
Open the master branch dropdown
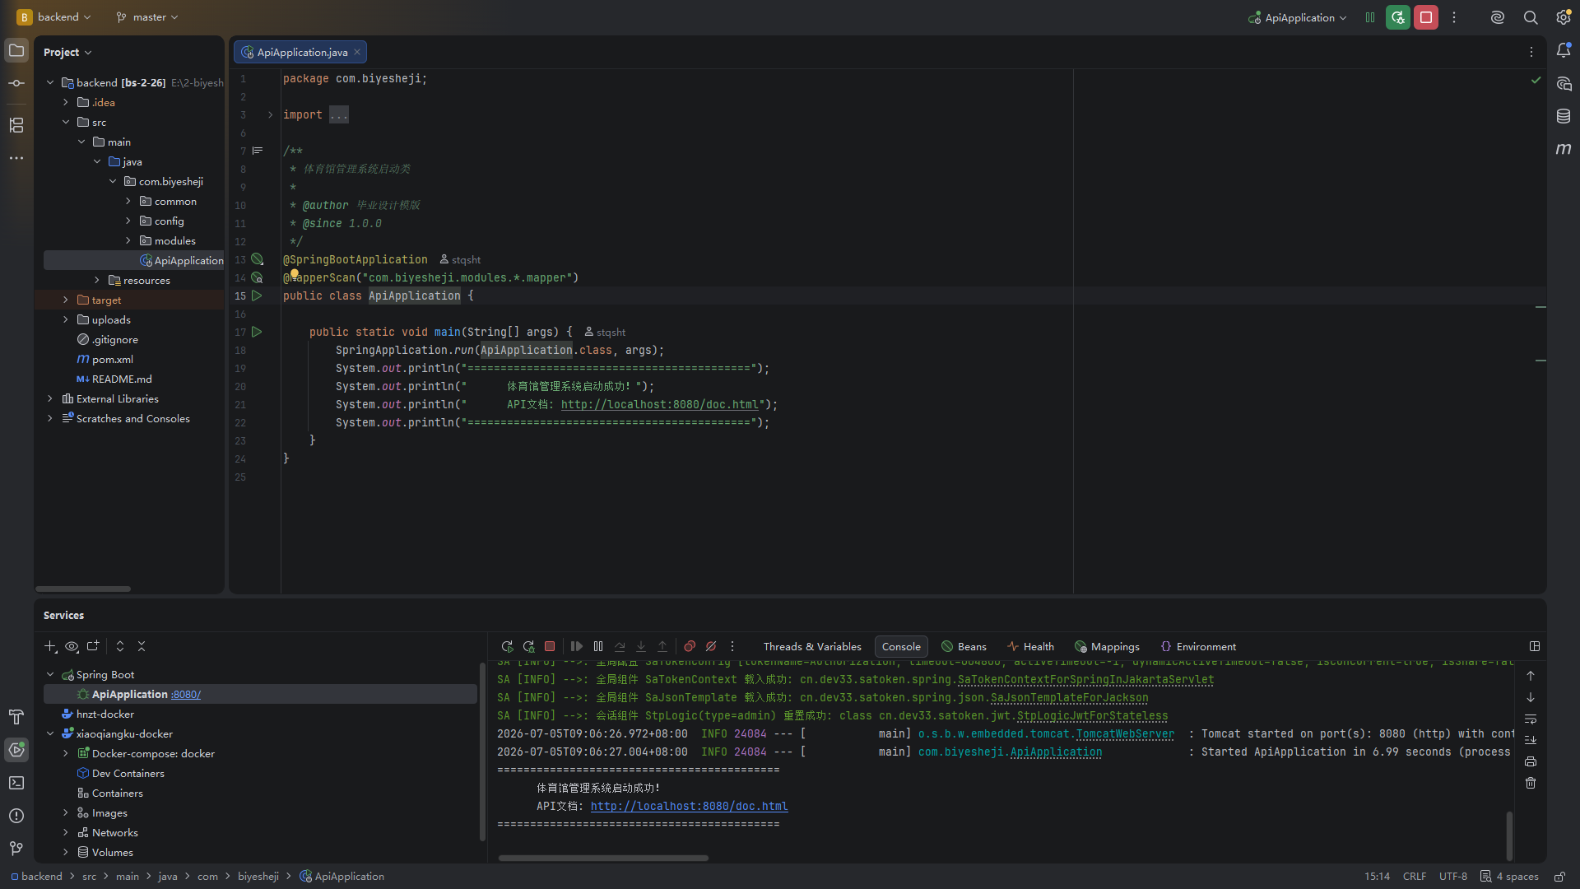(146, 17)
